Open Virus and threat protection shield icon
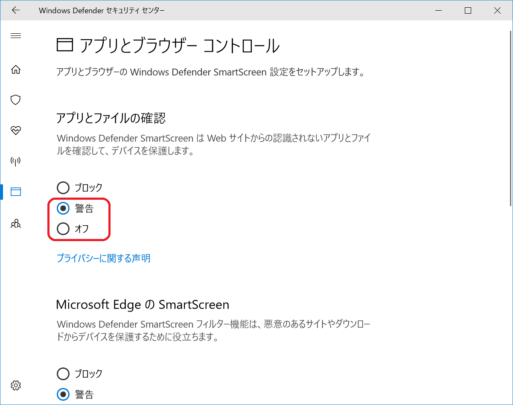The image size is (513, 405). coord(16,100)
